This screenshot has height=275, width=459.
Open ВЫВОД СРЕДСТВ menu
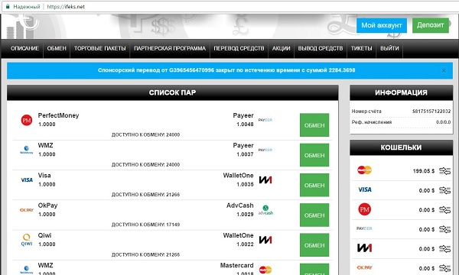pos(321,49)
